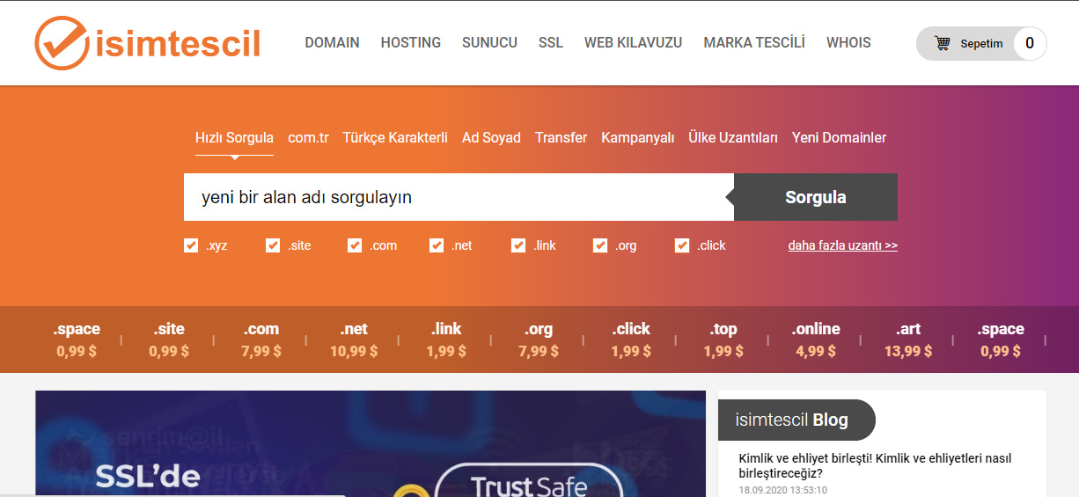This screenshot has height=497, width=1079.
Task: Click the Sorgula search button
Action: point(816,197)
